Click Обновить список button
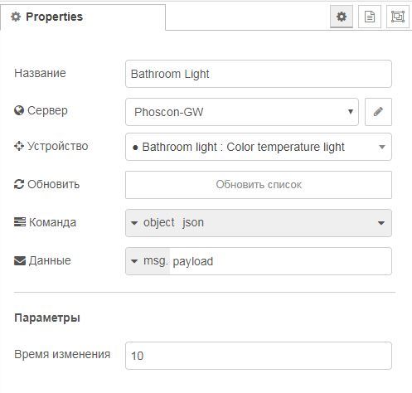Image resolution: width=412 pixels, height=393 pixels. point(259,185)
